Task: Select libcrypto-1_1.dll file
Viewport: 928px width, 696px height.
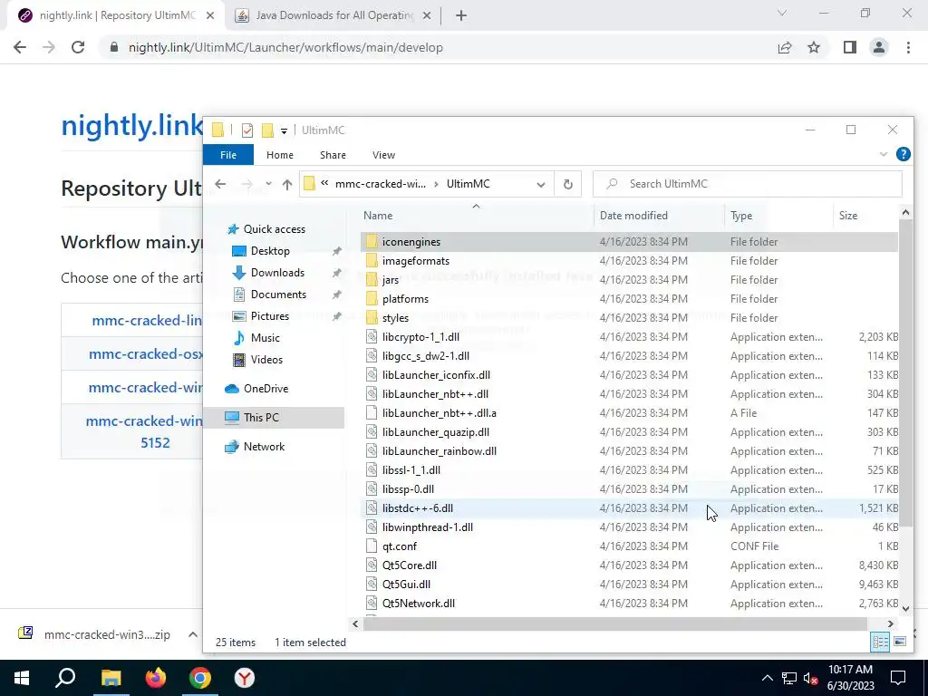Action: coord(629,337)
